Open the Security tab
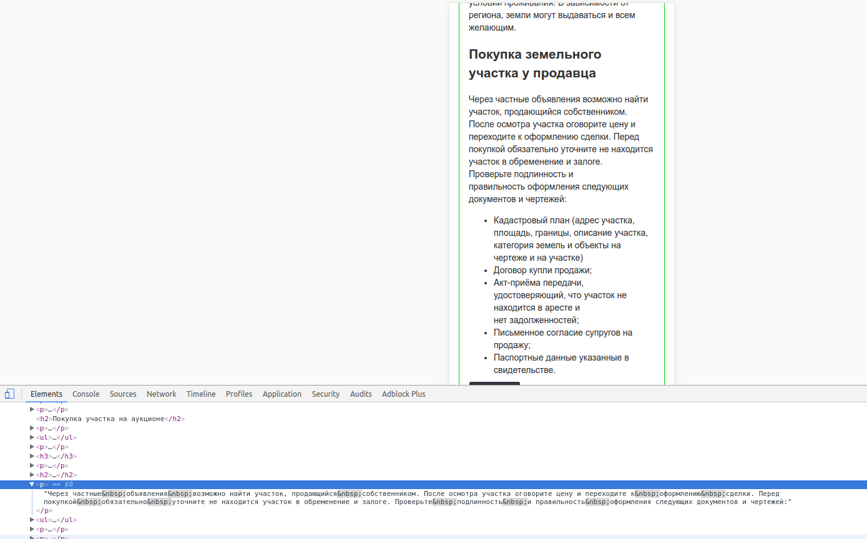 [x=326, y=394]
